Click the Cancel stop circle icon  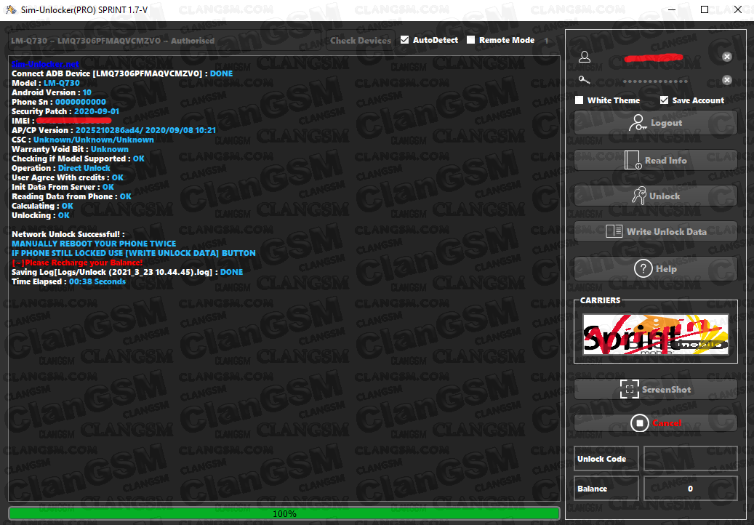640,423
